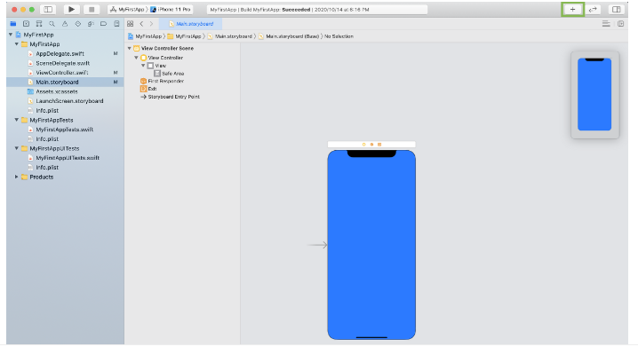Toggle the inspectors panel button in toolbar
The width and height of the screenshot is (638, 347).
pos(617,10)
